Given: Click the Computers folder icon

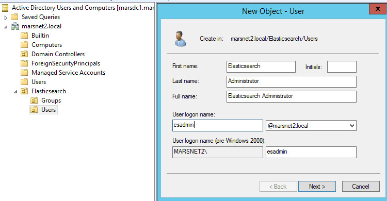Looking at the screenshot, I should [24, 45].
